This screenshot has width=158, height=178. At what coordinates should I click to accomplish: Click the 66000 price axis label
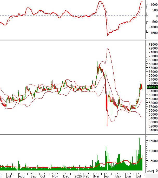[153, 72]
